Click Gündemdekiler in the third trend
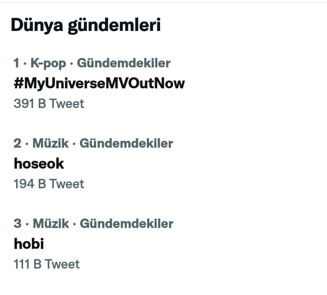This screenshot has width=327, height=295. point(126,224)
